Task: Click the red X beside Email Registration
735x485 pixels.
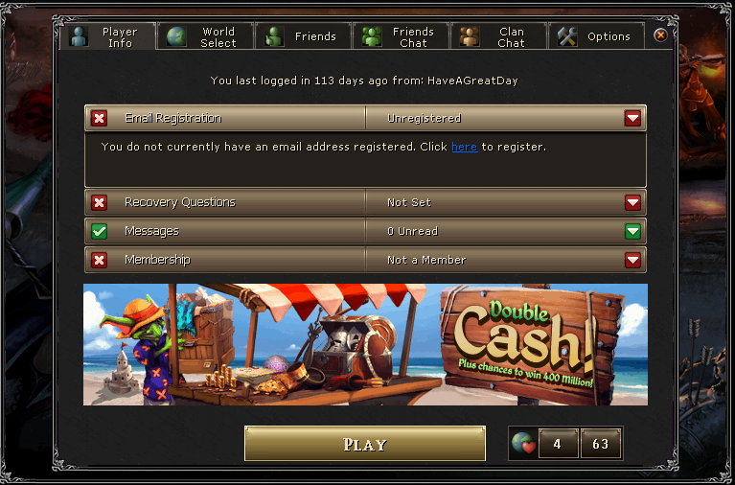Action: point(99,118)
